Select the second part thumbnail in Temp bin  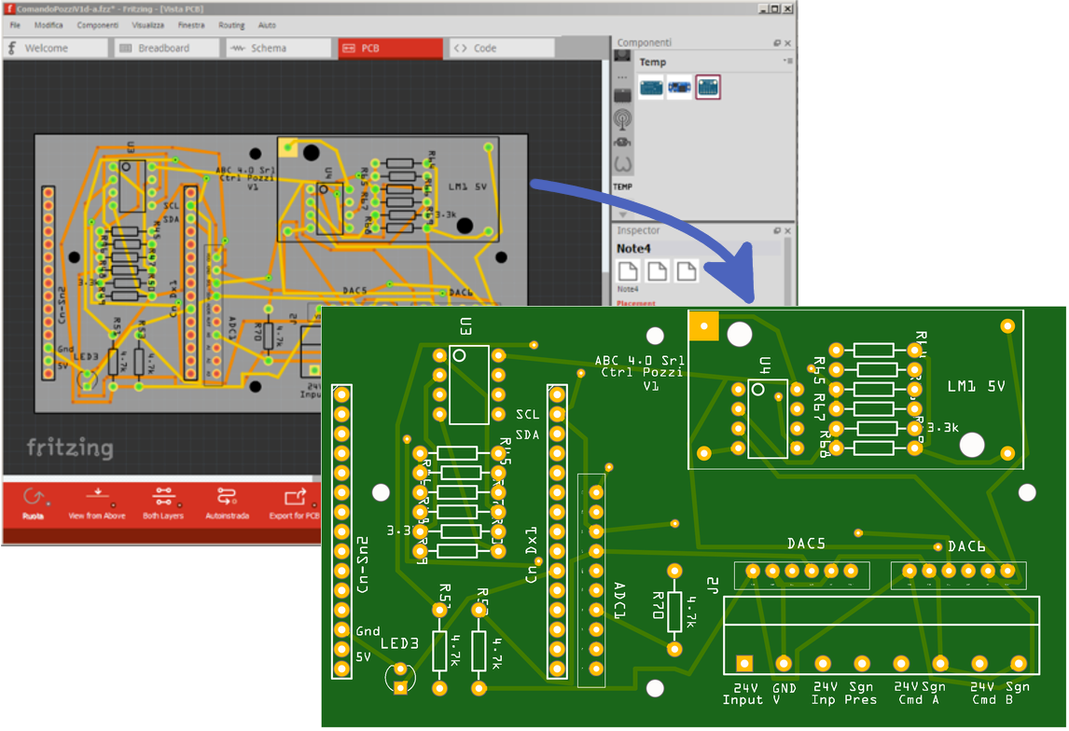(x=679, y=88)
